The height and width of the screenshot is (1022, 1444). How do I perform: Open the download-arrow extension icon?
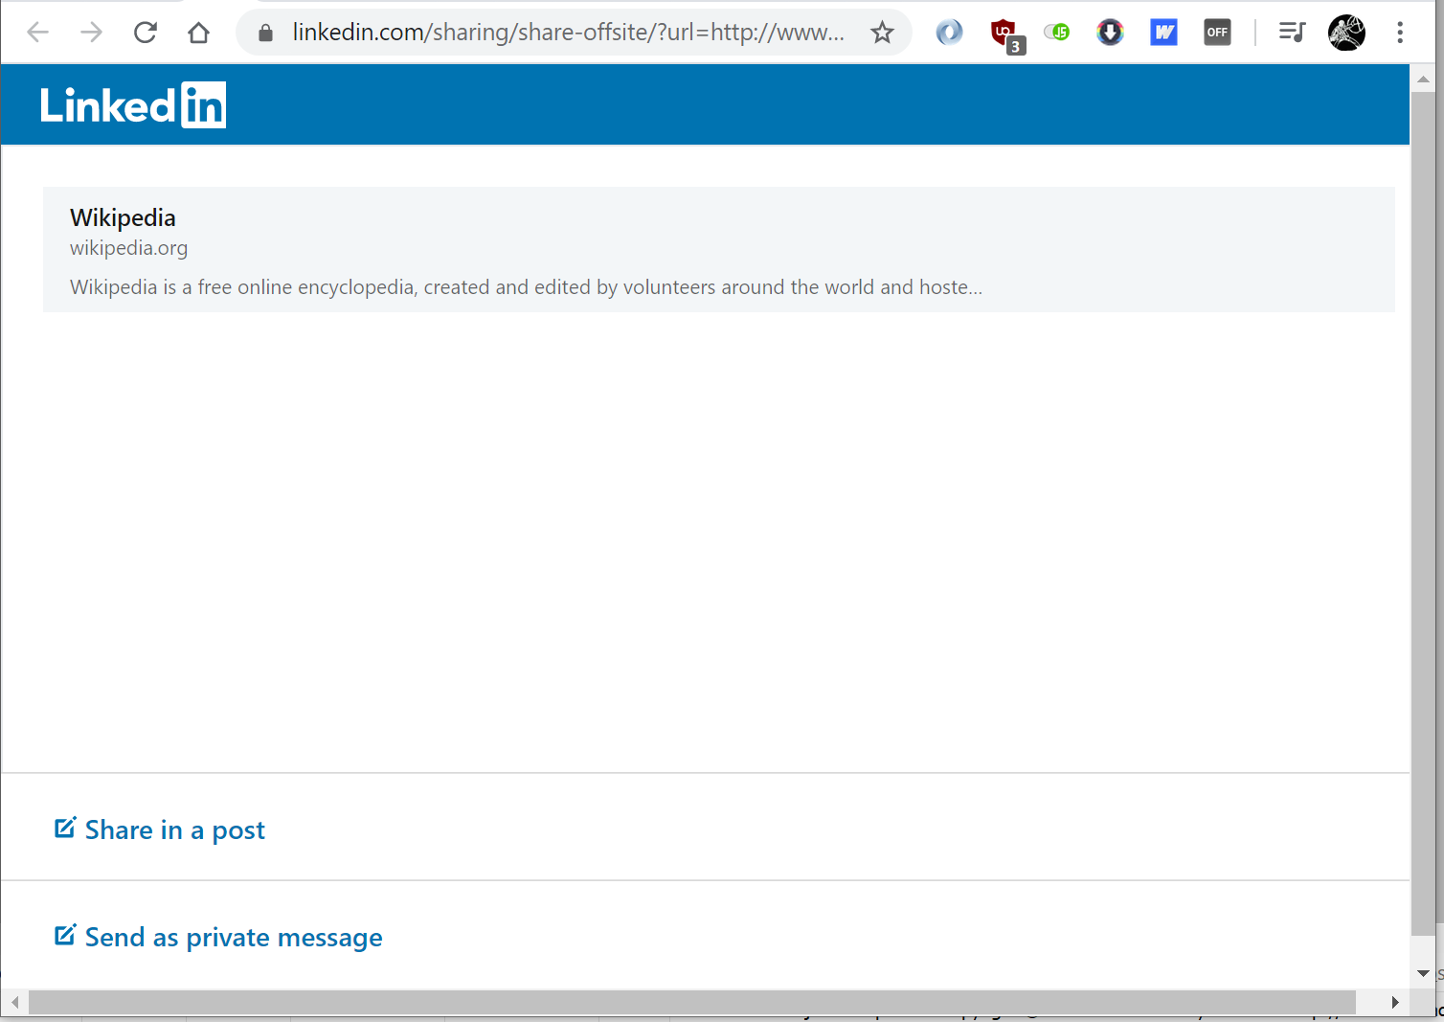point(1110,33)
